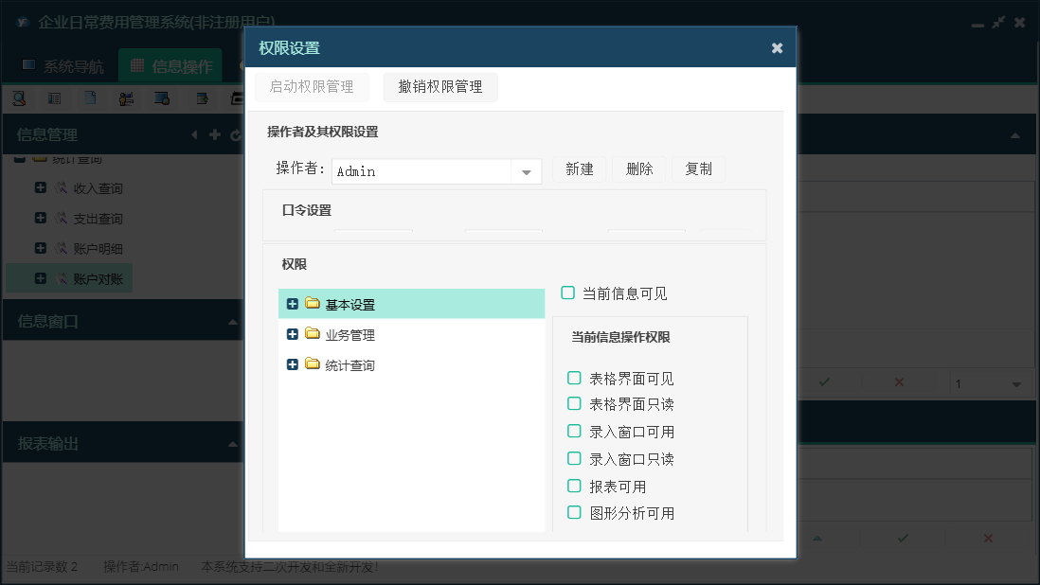The width and height of the screenshot is (1040, 585).
Task: Click the document page icon in the toolbar
Action: (90, 97)
